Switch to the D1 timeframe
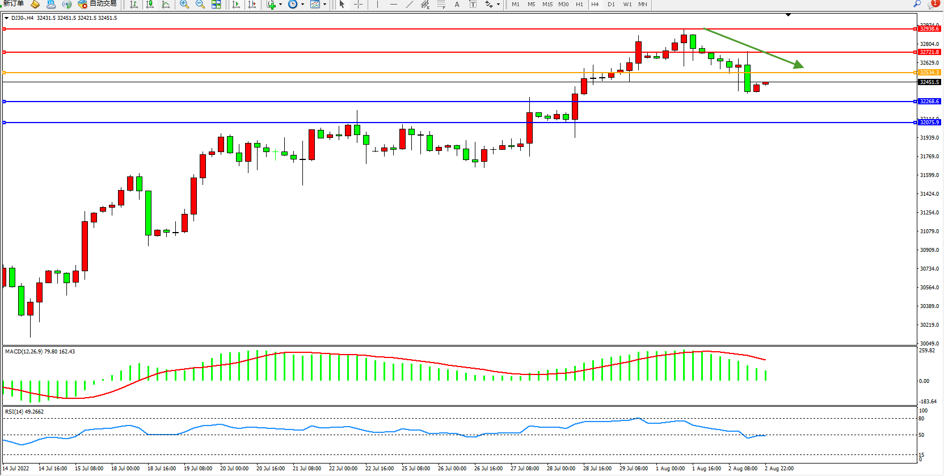Screen dimensions: 944x476 point(611,5)
